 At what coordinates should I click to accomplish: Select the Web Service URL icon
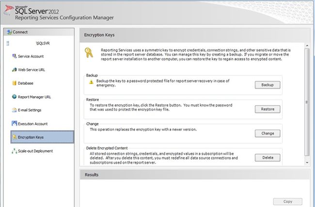point(14,70)
